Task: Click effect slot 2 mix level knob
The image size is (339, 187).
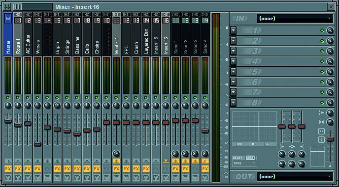Action: [x=330, y=41]
